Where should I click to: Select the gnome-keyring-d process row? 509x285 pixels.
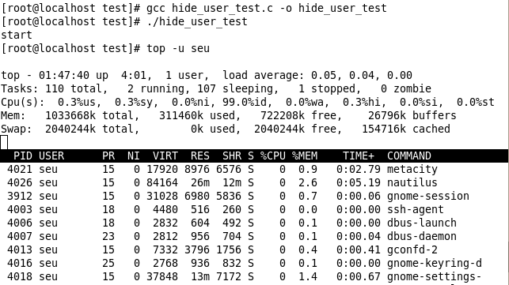point(255,263)
